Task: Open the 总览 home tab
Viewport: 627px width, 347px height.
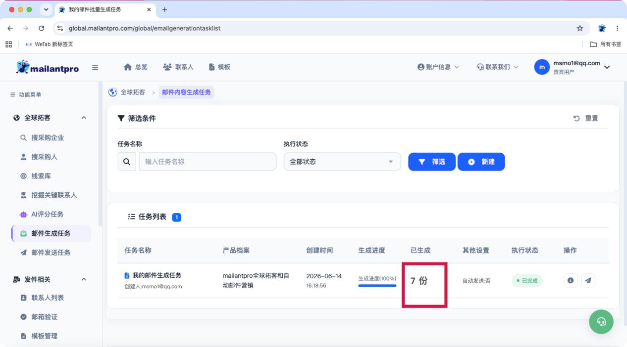Action: click(135, 67)
